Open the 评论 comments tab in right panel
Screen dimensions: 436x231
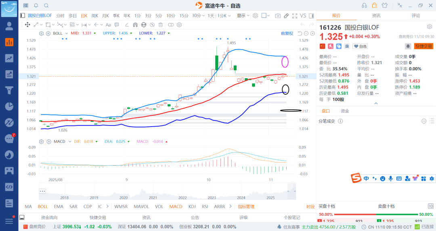(x=416, y=16)
